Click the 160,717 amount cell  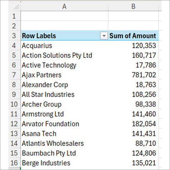[x=134, y=55]
